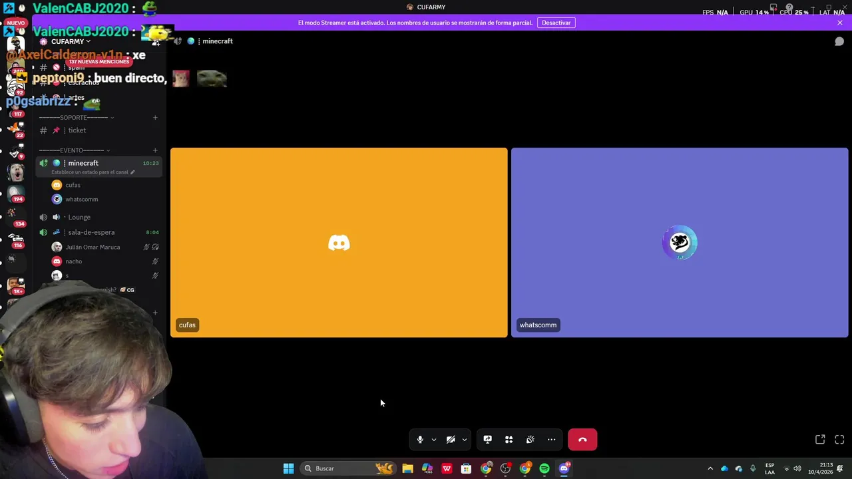Screen dimensions: 852x479
Task: Open the inbox icon in title bar
Action: 773,8
